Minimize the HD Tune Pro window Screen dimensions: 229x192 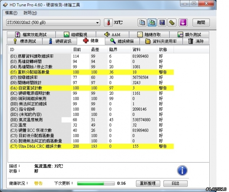(185, 4)
